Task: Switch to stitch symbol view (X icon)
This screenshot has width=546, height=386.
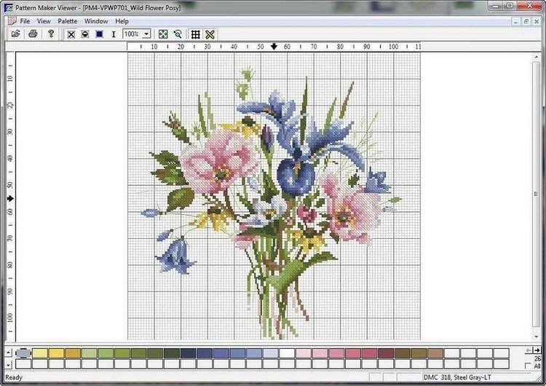Action: coord(71,34)
